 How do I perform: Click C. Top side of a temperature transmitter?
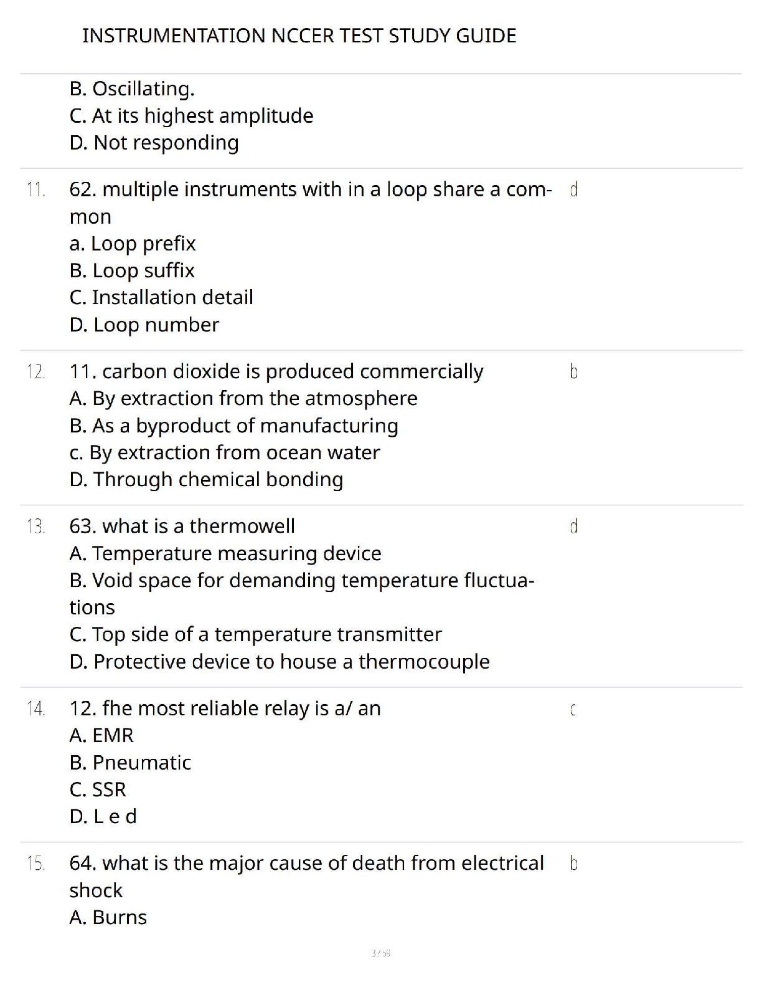(x=256, y=634)
